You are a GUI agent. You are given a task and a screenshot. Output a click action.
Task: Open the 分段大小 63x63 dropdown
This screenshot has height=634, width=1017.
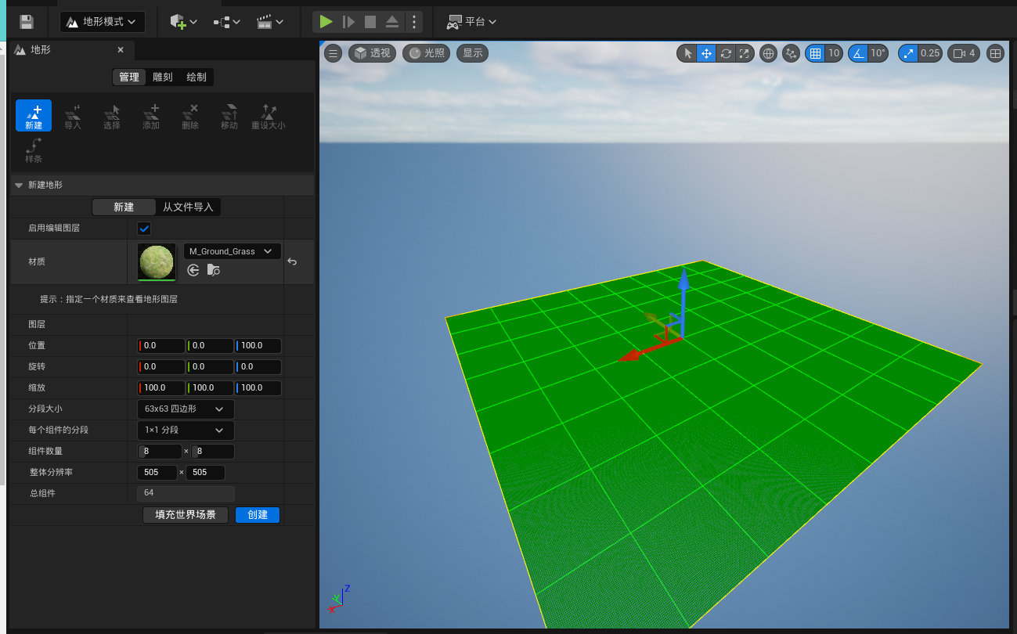186,409
